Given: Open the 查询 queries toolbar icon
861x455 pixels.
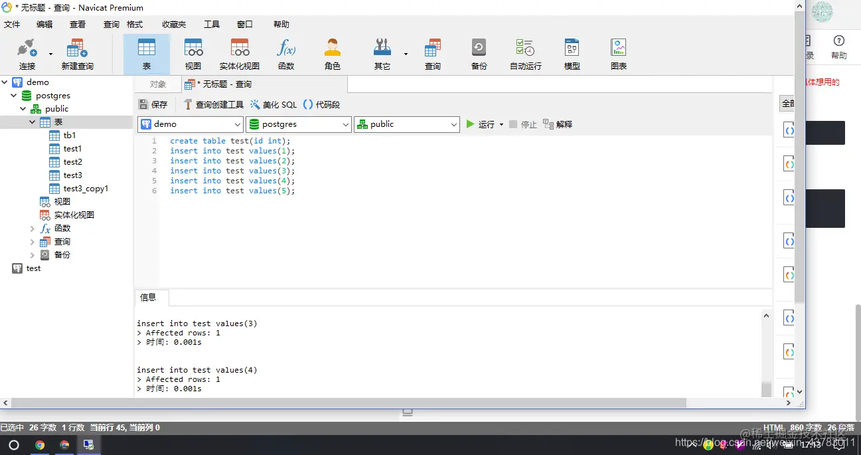Looking at the screenshot, I should 433,54.
